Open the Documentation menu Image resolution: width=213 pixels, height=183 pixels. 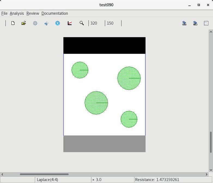click(55, 13)
